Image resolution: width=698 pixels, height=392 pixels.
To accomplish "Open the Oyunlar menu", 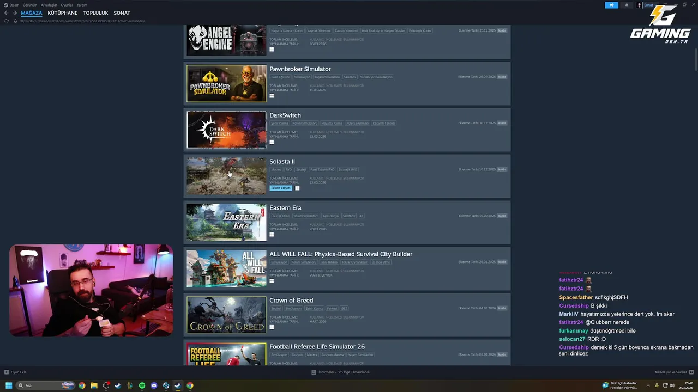I will tap(67, 5).
